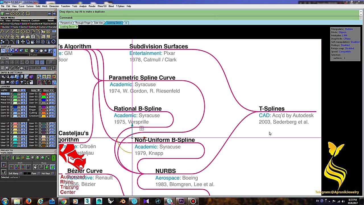Click the blue boxes group icon
The image size is (364, 205).
tap(2, 42)
